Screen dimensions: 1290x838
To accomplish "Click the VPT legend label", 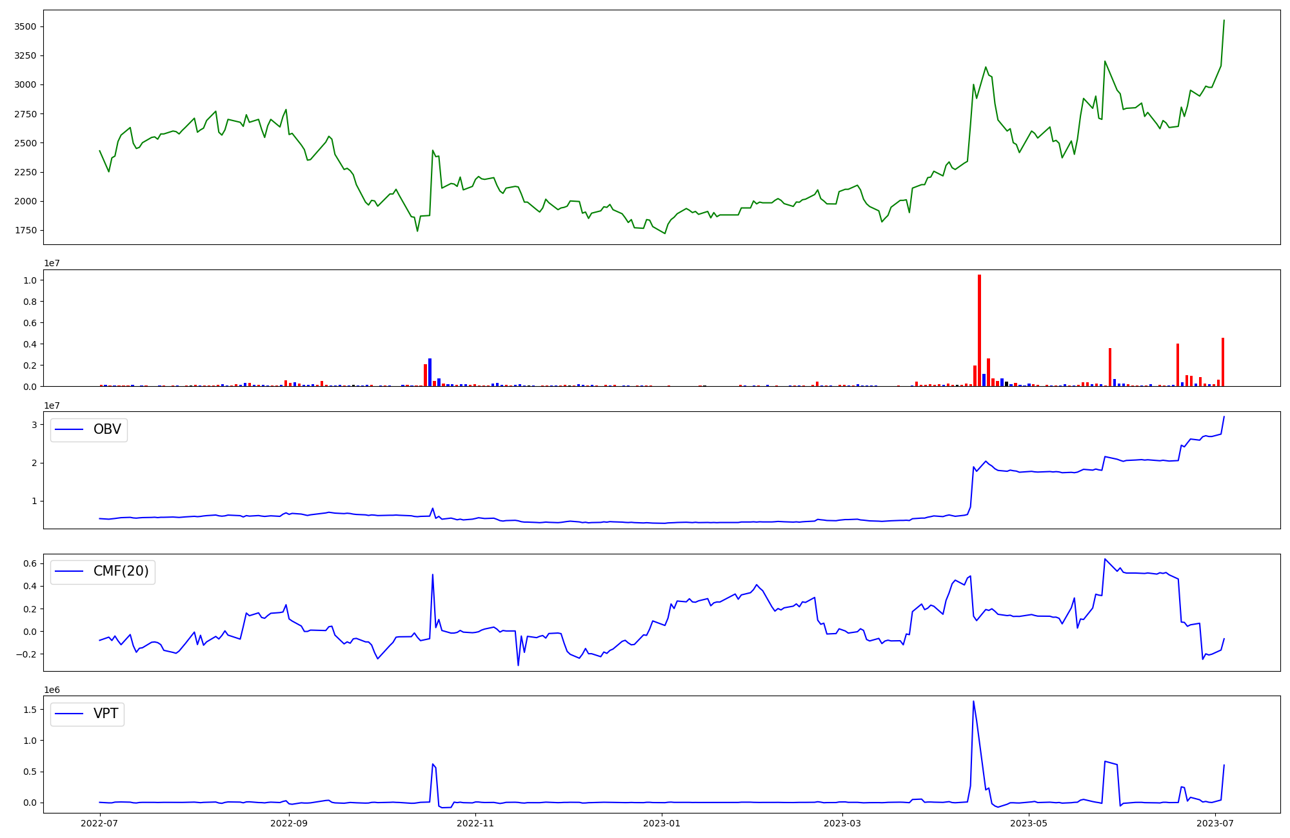I will coord(106,714).
